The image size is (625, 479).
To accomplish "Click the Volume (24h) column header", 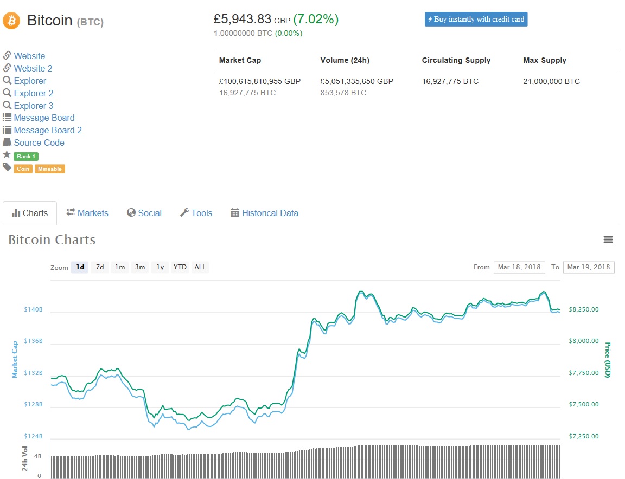I will 345,60.
